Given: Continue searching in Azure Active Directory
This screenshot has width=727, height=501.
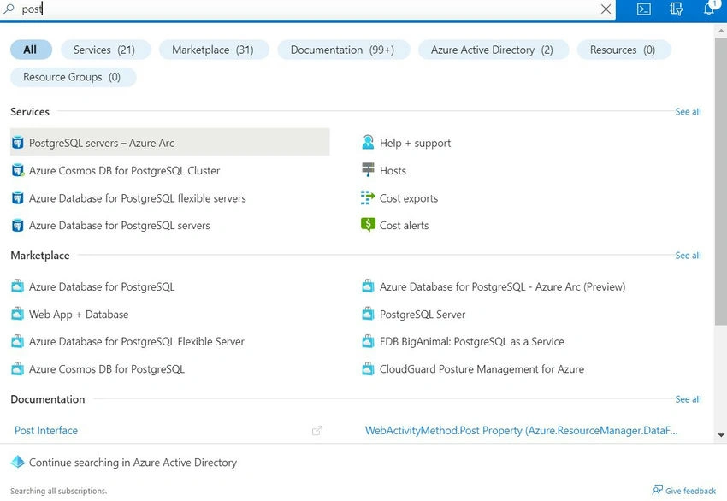Looking at the screenshot, I should coord(133,462).
